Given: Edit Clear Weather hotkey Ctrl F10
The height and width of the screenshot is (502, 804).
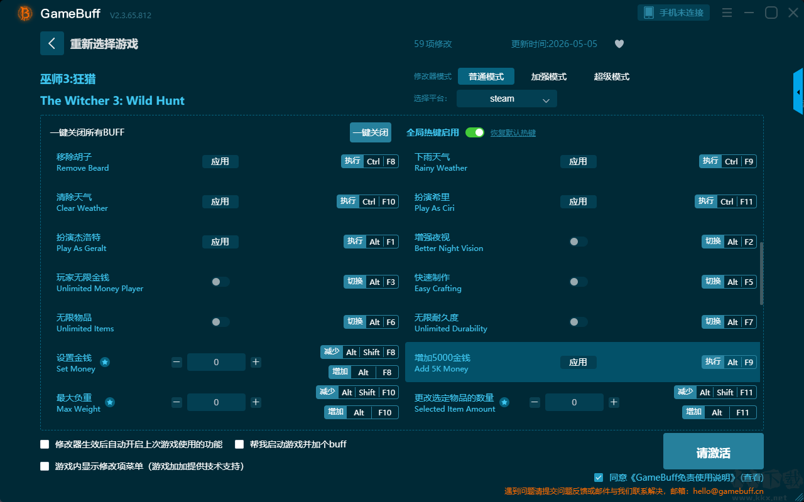Looking at the screenshot, I should (368, 201).
